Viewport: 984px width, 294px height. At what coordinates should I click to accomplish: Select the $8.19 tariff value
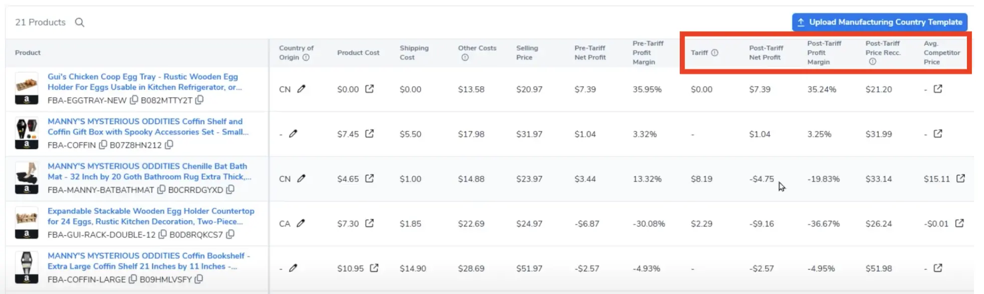(701, 179)
